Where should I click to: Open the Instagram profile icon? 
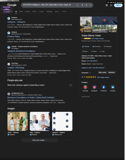(x=94, y=87)
